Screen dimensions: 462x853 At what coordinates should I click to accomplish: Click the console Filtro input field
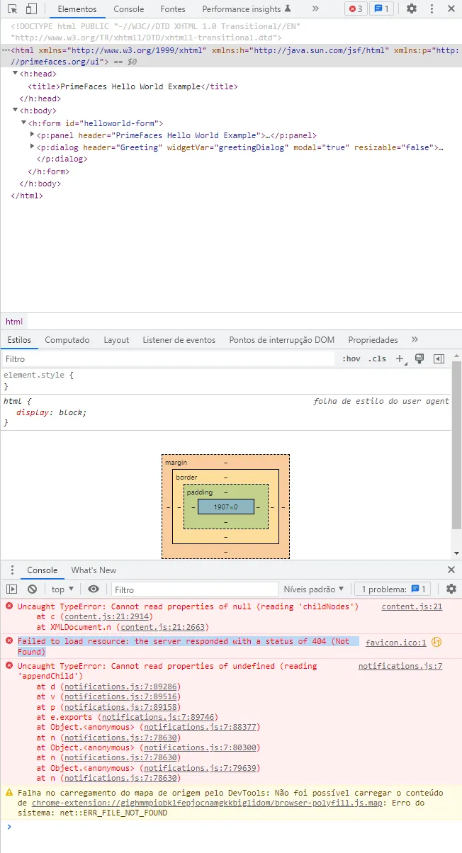click(x=195, y=589)
